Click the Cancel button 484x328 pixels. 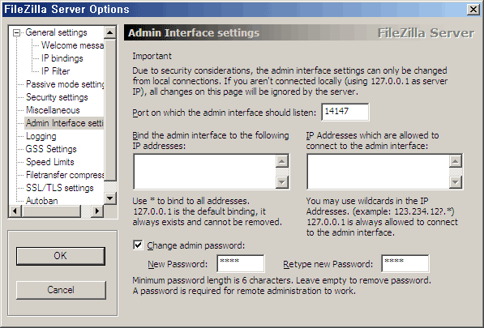(61, 290)
